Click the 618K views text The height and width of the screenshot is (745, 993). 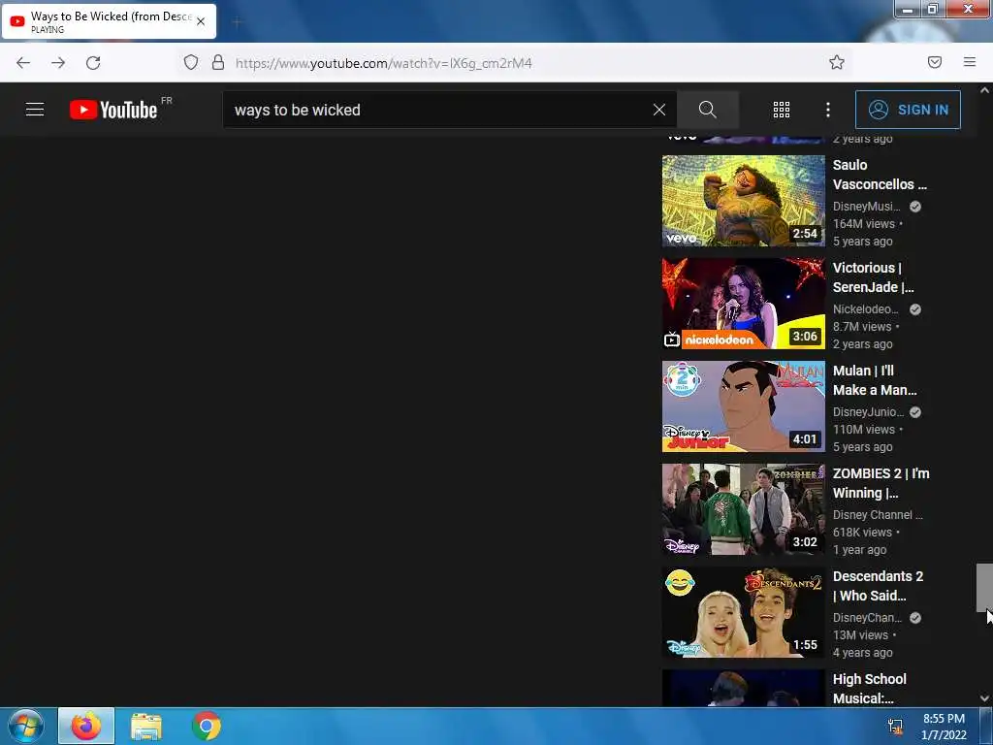(862, 533)
